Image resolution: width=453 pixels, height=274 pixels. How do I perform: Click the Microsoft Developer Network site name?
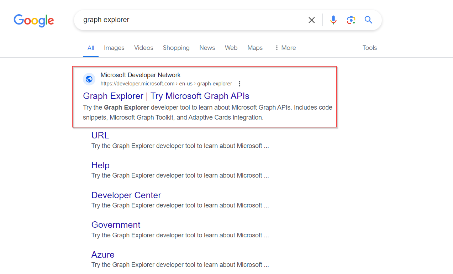[x=141, y=75]
